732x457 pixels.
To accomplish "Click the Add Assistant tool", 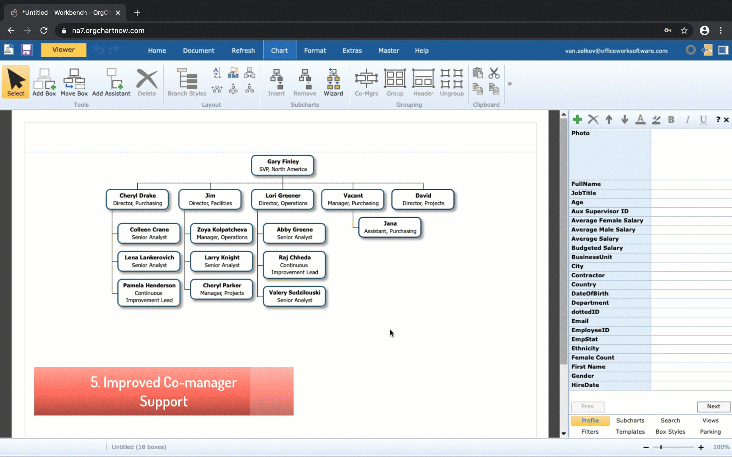I will point(111,83).
